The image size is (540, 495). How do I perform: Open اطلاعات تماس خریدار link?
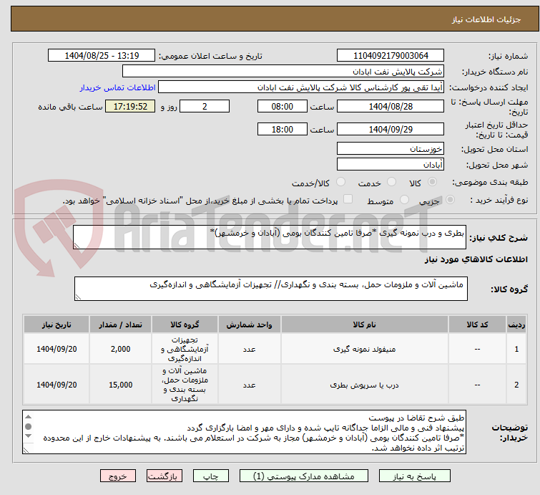118,87
